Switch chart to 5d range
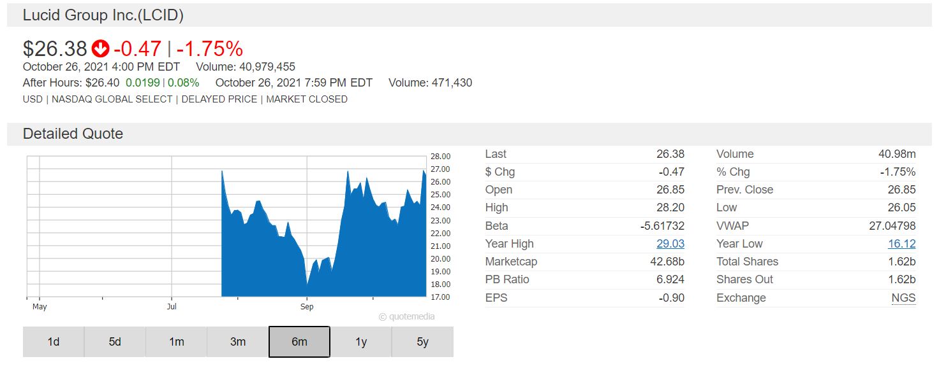Image resolution: width=939 pixels, height=373 pixels. (x=115, y=342)
